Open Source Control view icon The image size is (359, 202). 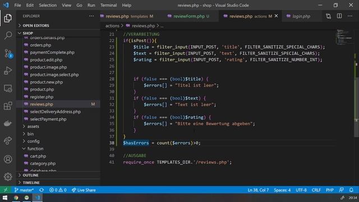coord(8,53)
